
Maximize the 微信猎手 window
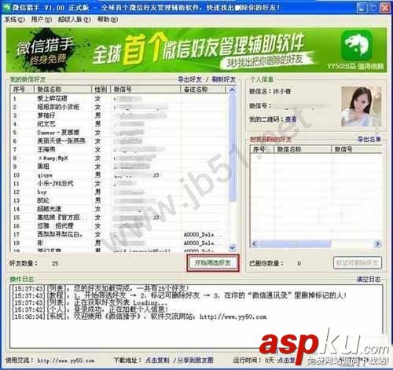click(x=373, y=8)
